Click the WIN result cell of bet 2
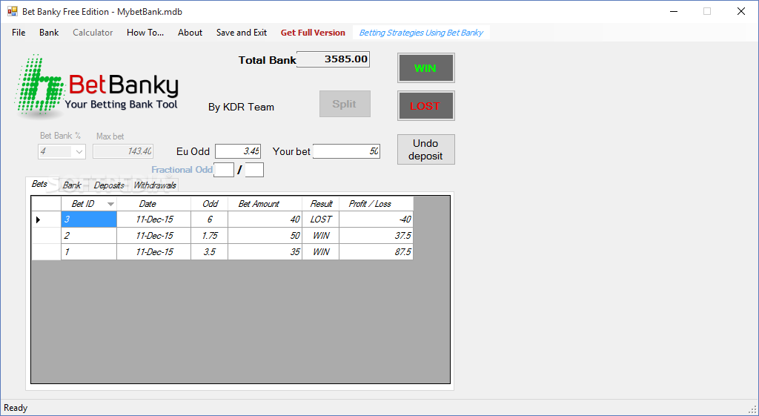The width and height of the screenshot is (759, 416). (320, 236)
